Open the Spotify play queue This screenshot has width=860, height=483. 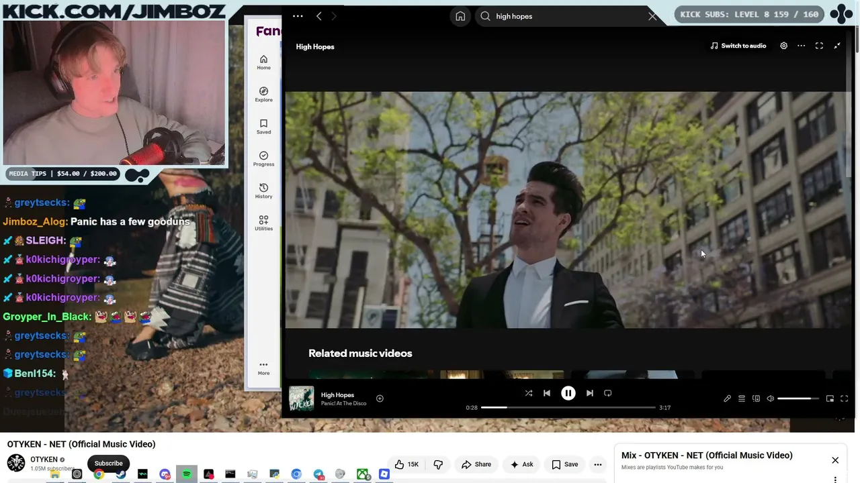point(742,399)
